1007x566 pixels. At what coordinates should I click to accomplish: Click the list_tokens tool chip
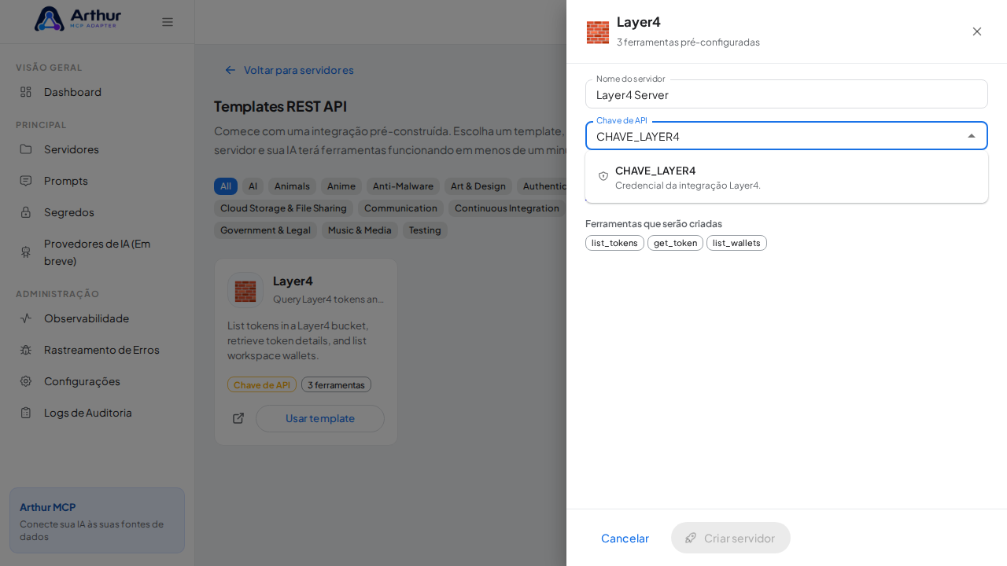tap(614, 243)
